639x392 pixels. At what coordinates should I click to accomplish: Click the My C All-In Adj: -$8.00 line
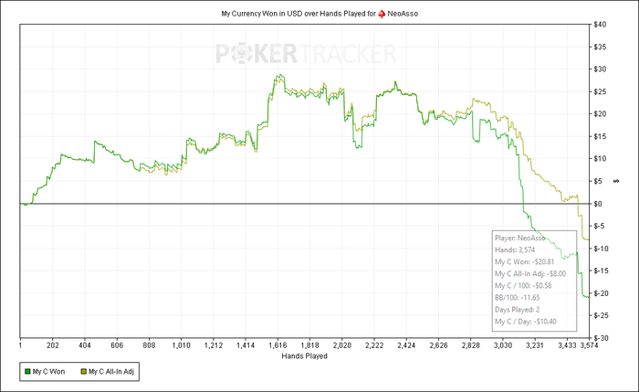point(530,274)
